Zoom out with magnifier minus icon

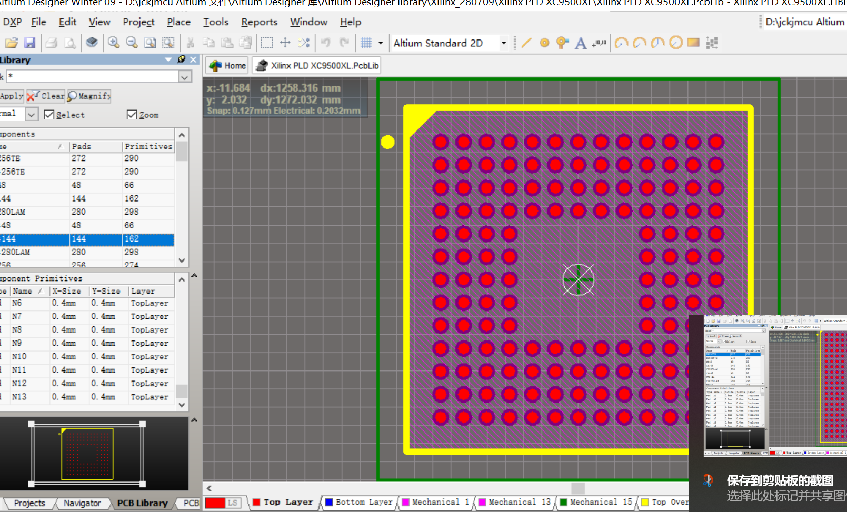point(132,43)
